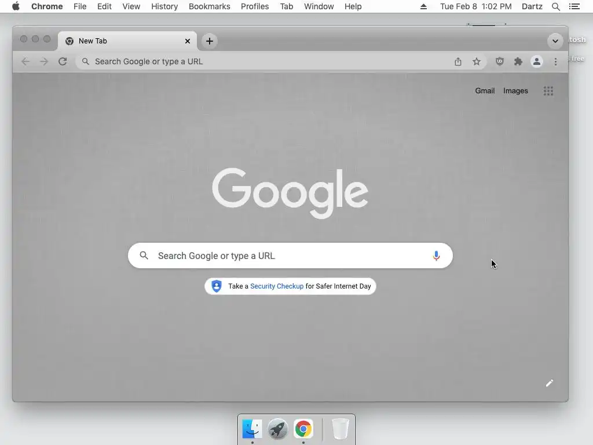Open the Tab menu
Image resolution: width=593 pixels, height=445 pixels.
tap(287, 6)
